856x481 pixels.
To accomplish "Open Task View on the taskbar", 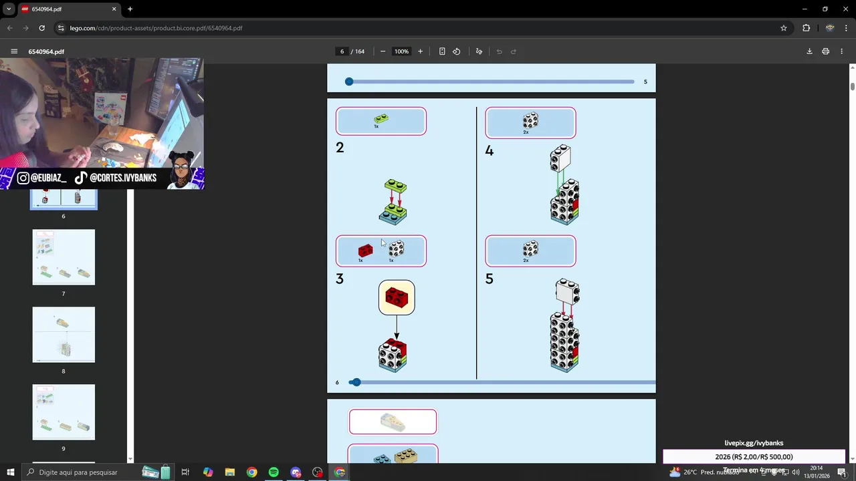I will [185, 472].
